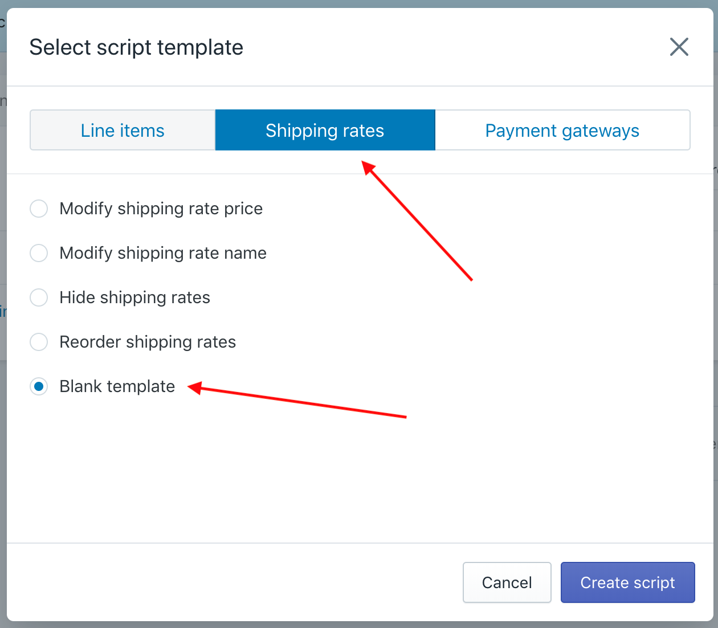718x628 pixels.
Task: Click the selected Blank template radio circle
Action: 39,386
